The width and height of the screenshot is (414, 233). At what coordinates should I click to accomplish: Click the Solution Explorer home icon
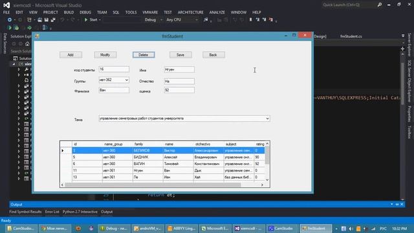27,44
